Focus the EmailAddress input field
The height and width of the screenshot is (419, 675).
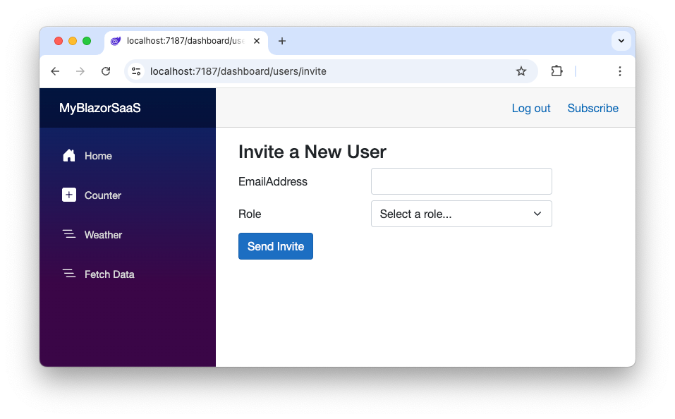pos(461,181)
